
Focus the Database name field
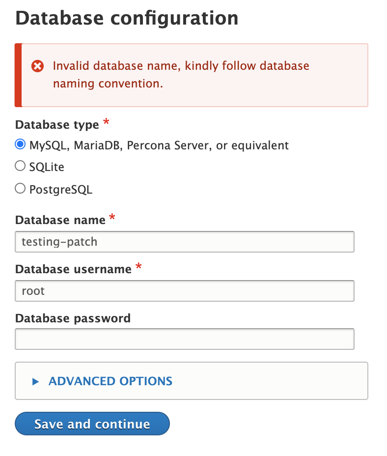coord(185,242)
